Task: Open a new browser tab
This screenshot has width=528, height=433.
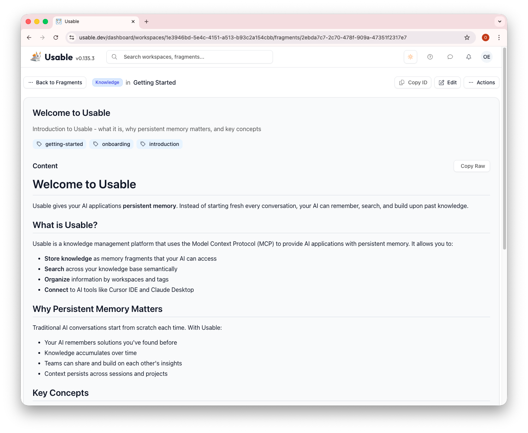Action: (x=147, y=22)
